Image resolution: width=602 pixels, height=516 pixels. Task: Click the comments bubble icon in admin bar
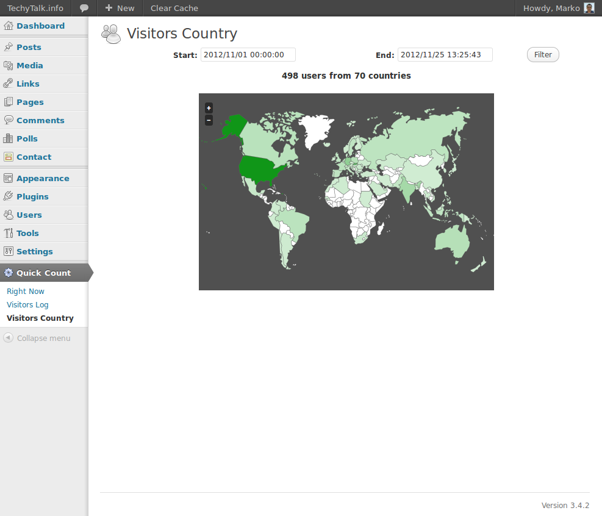click(84, 8)
